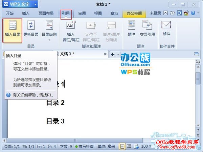The image size is (203, 152).
Task: Open the 页面布局 tab
Action: coord(46,13)
